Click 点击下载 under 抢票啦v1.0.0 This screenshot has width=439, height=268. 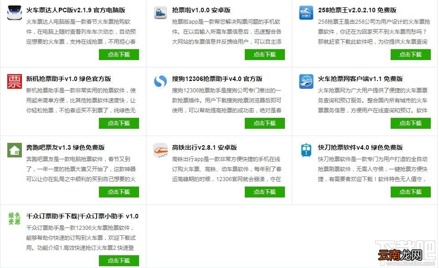[265, 55]
